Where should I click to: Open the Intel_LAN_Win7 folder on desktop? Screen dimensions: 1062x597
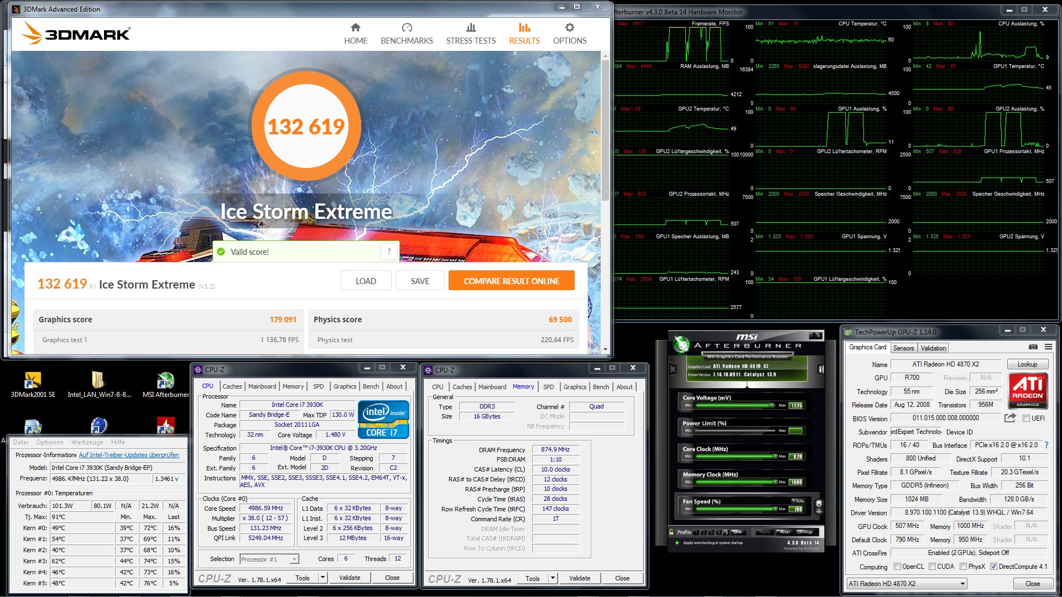coord(99,385)
